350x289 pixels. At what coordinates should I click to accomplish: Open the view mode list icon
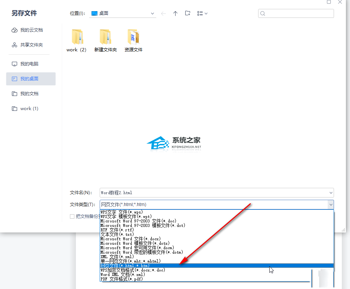[x=202, y=14]
